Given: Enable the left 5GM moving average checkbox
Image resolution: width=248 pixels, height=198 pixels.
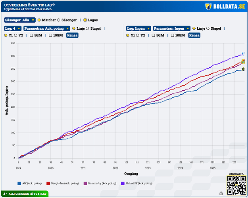Looking at the screenshot, I should tap(33, 35).
